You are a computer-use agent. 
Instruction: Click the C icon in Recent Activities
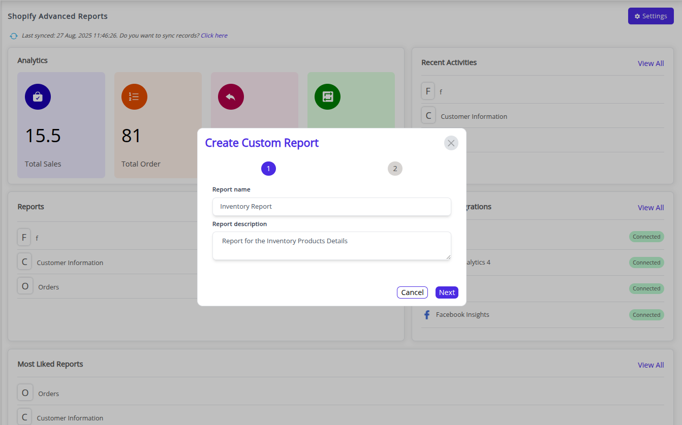point(428,116)
